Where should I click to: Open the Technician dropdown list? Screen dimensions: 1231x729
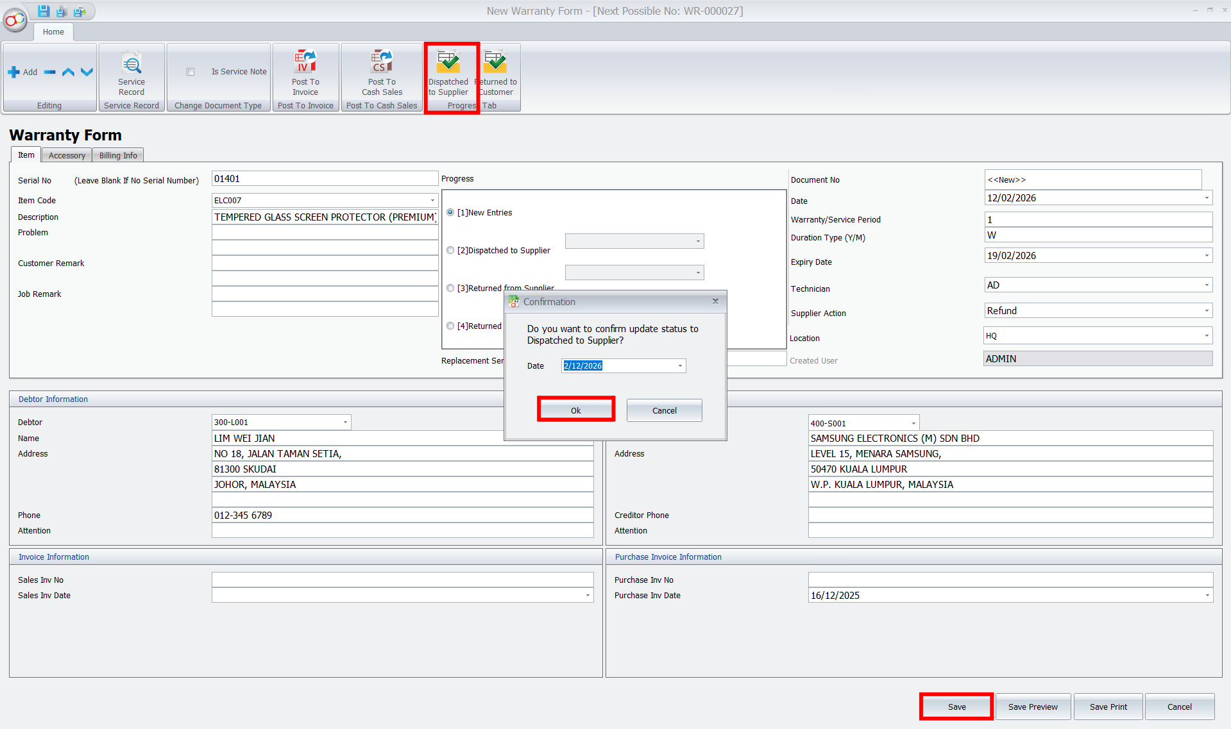click(x=1206, y=285)
